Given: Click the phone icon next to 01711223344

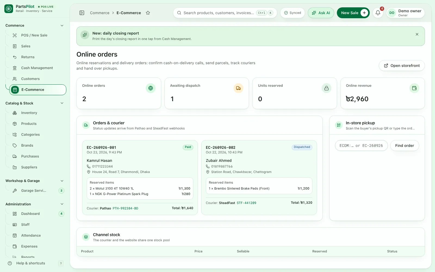Looking at the screenshot, I should [89, 166].
